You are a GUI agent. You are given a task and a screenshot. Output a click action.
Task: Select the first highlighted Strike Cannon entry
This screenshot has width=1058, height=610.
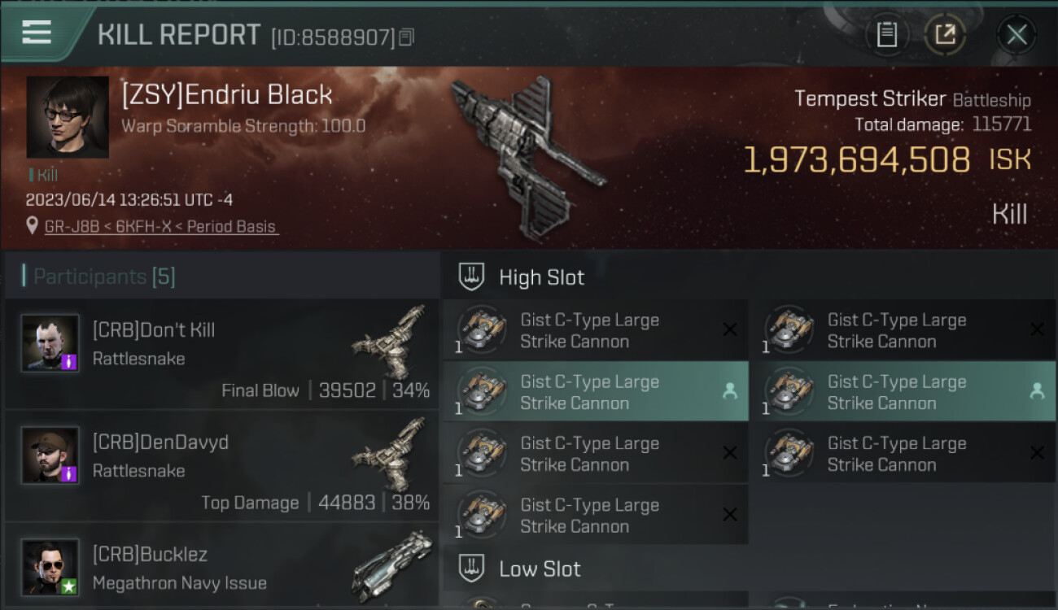tap(596, 391)
